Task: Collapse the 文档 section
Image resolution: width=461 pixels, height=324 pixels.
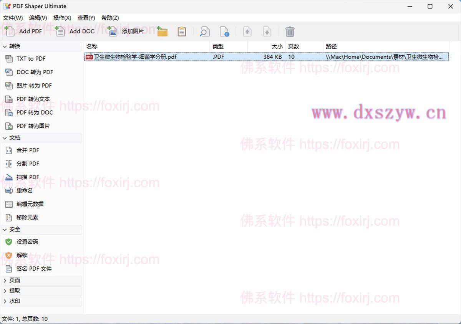Action: tap(41, 138)
